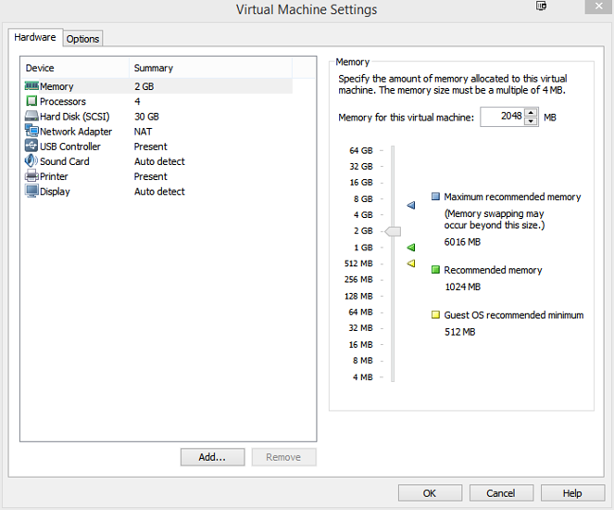Click the '256 MB' slider scale label
This screenshot has width=614, height=510.
tap(358, 279)
